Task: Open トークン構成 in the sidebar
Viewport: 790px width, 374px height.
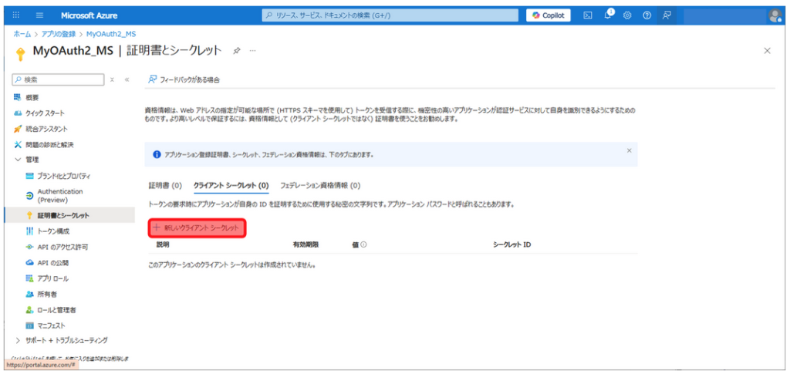Action: coord(55,231)
